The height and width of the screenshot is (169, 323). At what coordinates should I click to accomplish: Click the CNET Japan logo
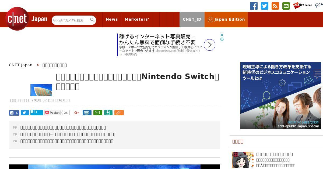[x=26, y=19]
